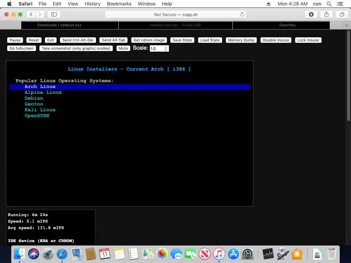Open Notes in the Dock
Image resolution: width=351 pixels, height=263 pixels.
coord(119,254)
